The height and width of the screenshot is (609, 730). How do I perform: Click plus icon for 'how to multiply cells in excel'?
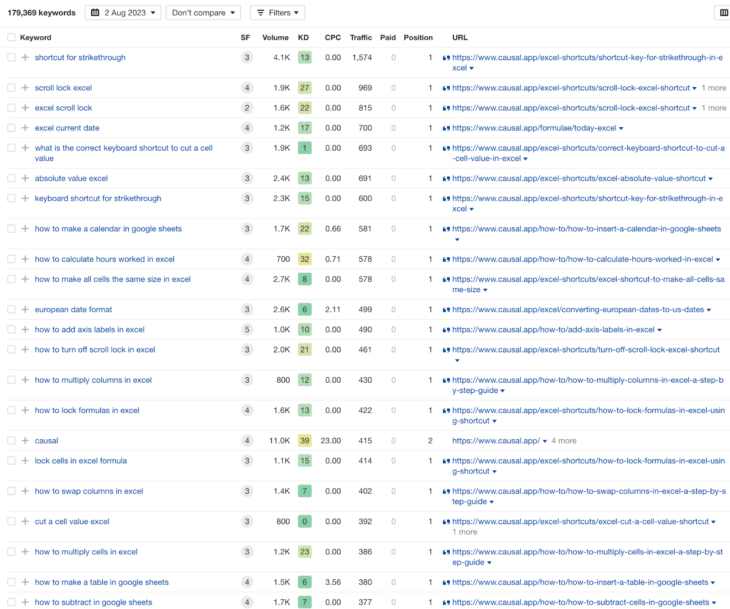[25, 552]
